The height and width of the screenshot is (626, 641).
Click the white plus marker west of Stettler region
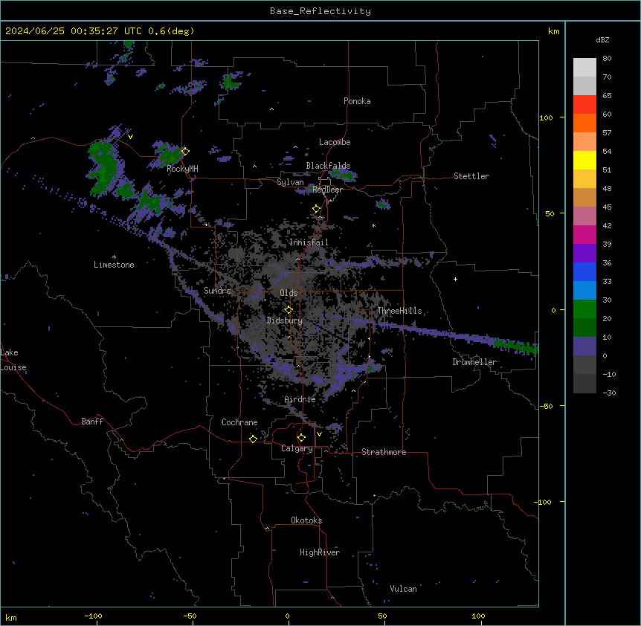coord(455,279)
